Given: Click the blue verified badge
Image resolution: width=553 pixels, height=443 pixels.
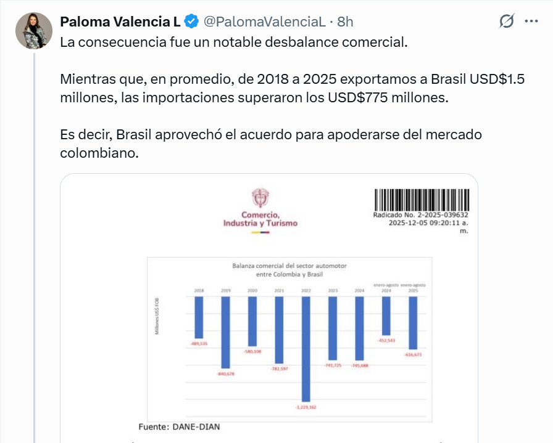Looking at the screenshot, I should [x=191, y=22].
